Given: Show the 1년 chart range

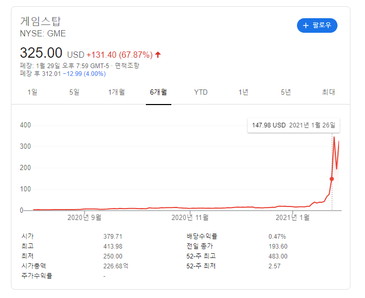Looking at the screenshot, I should (244, 92).
